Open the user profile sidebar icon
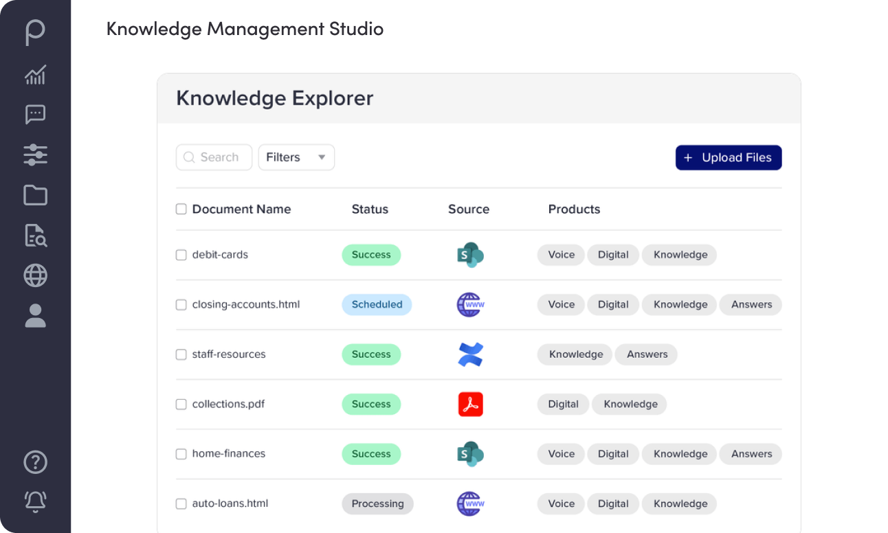This screenshot has width=888, height=533. point(35,315)
